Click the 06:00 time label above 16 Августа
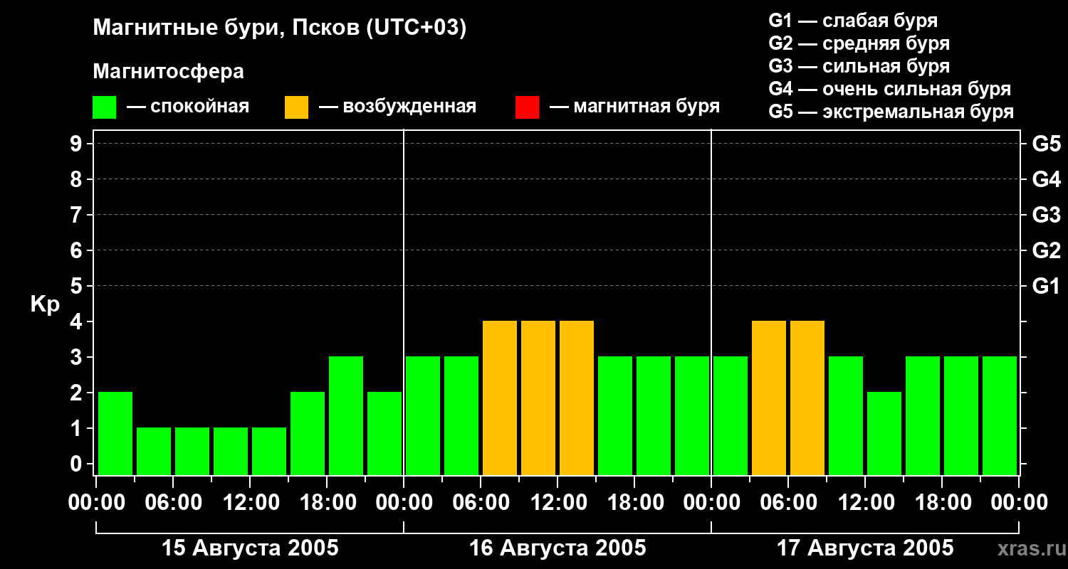1068x569 pixels. click(x=481, y=503)
